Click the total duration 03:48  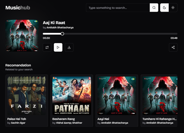pos(174,38)
